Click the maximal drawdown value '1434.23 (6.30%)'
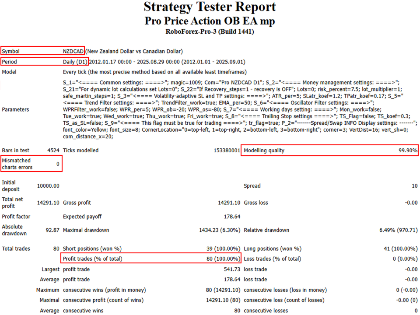Viewport: 420px width, 315px height. click(220, 230)
